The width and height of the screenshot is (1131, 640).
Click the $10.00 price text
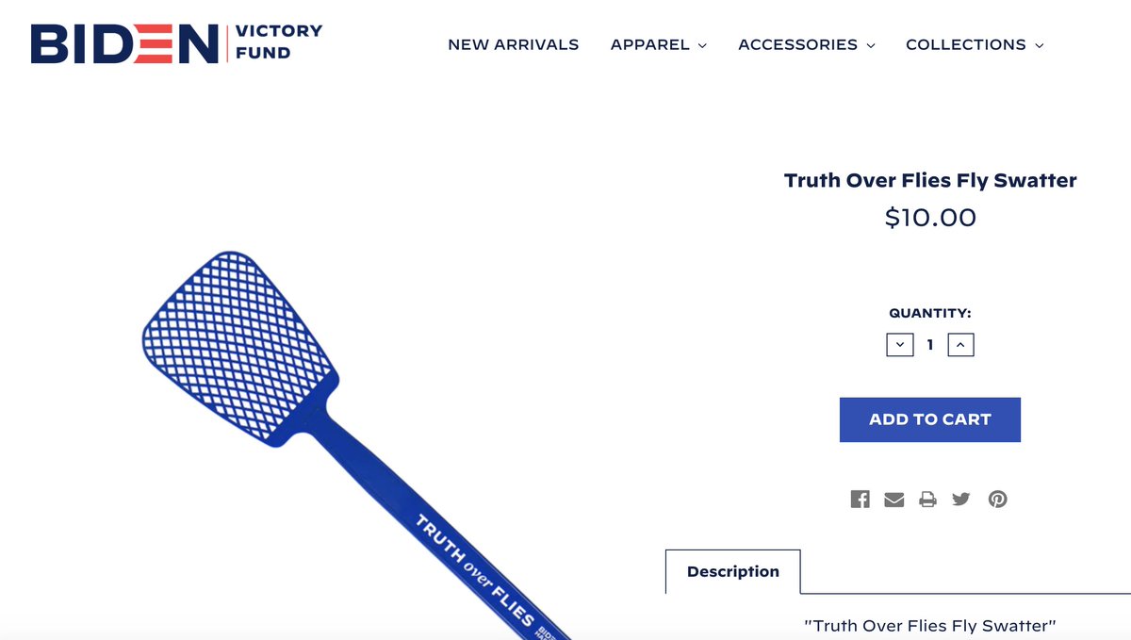coord(930,218)
